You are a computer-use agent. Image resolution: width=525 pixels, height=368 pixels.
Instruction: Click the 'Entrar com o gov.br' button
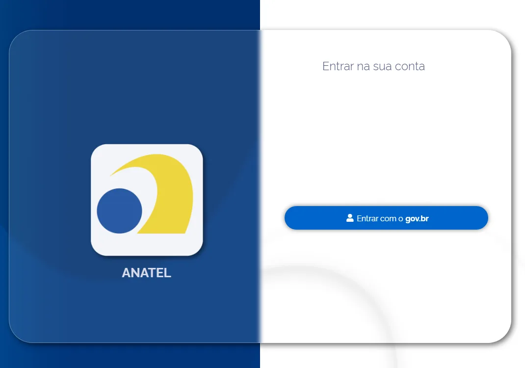pos(386,218)
